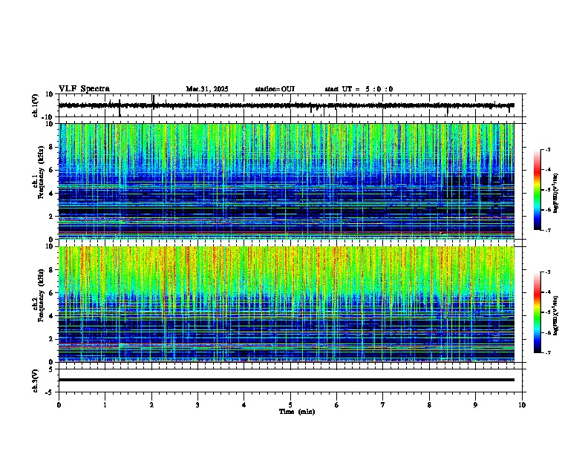Click the "start UT = 5 : 0 : 0" text

coord(359,89)
